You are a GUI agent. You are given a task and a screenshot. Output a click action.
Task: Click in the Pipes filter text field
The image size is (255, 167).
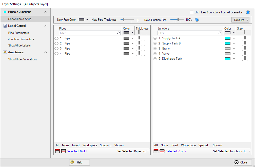(x=87, y=33)
